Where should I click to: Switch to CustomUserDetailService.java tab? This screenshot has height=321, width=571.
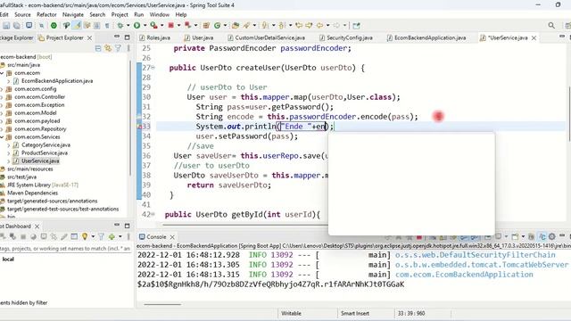(x=266, y=37)
